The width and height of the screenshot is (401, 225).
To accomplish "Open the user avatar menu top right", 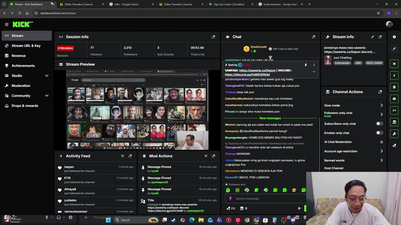I will 389,24.
